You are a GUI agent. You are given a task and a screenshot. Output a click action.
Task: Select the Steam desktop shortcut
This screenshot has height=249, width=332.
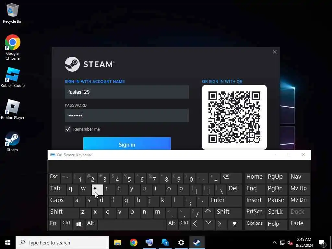13,142
